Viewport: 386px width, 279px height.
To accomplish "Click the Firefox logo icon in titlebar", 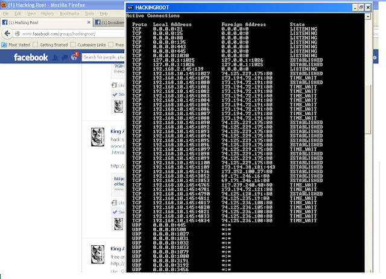I will point(4,4).
